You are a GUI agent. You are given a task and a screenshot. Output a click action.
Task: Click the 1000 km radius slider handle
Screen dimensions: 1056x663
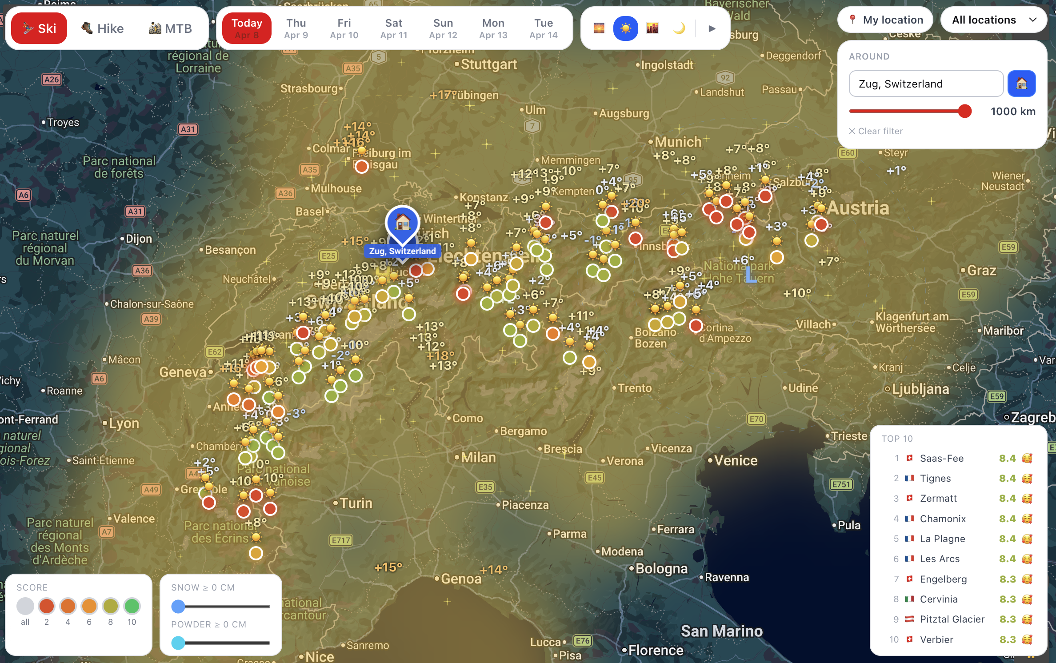tap(964, 111)
